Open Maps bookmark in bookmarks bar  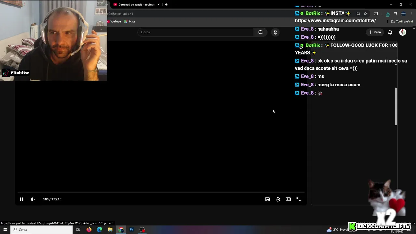[x=130, y=22]
